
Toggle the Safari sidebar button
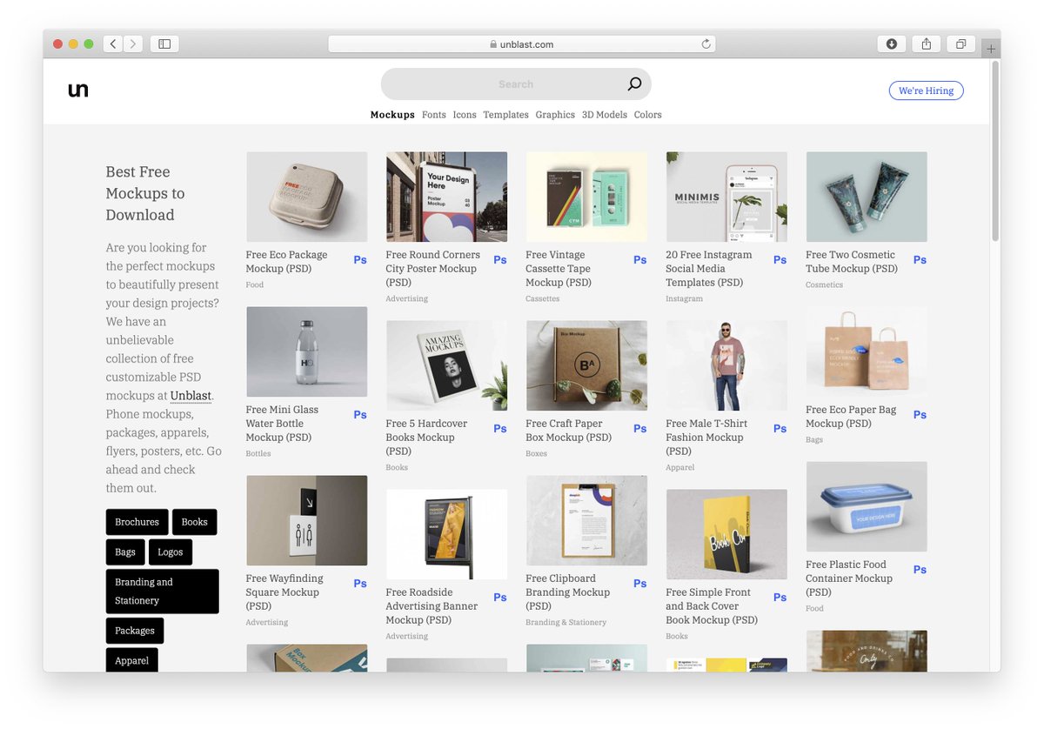pyautogui.click(x=164, y=43)
